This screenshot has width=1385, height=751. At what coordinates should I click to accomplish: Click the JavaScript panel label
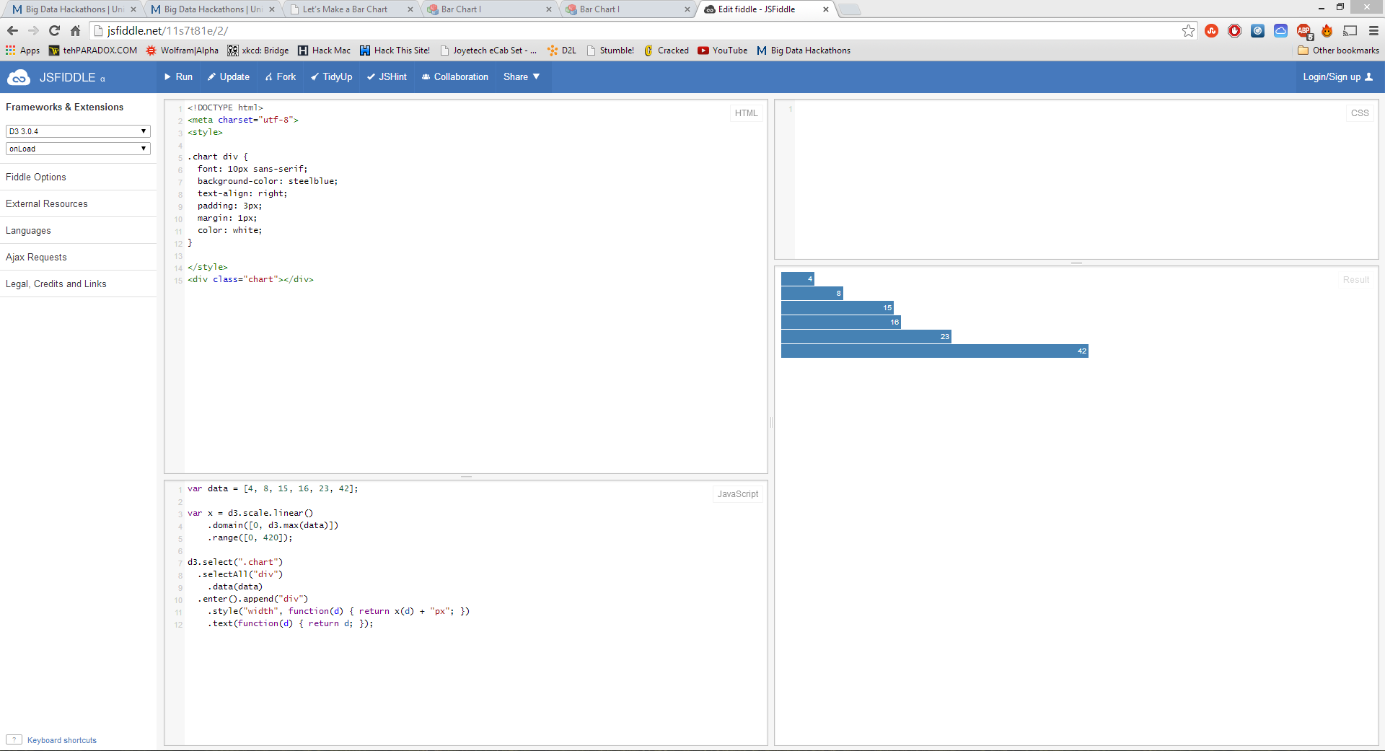coord(737,494)
